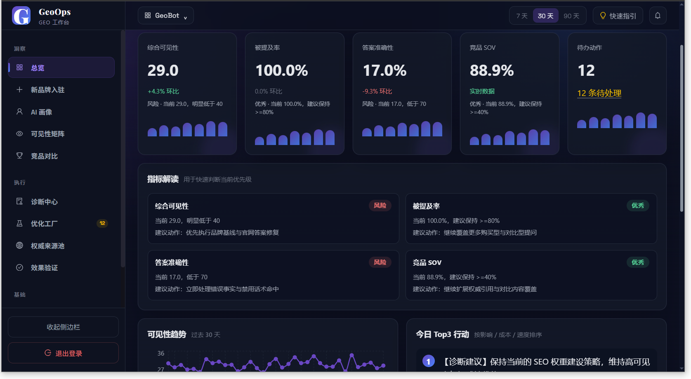Click the 风险 badge on 综合可见性 panel

[x=380, y=206]
